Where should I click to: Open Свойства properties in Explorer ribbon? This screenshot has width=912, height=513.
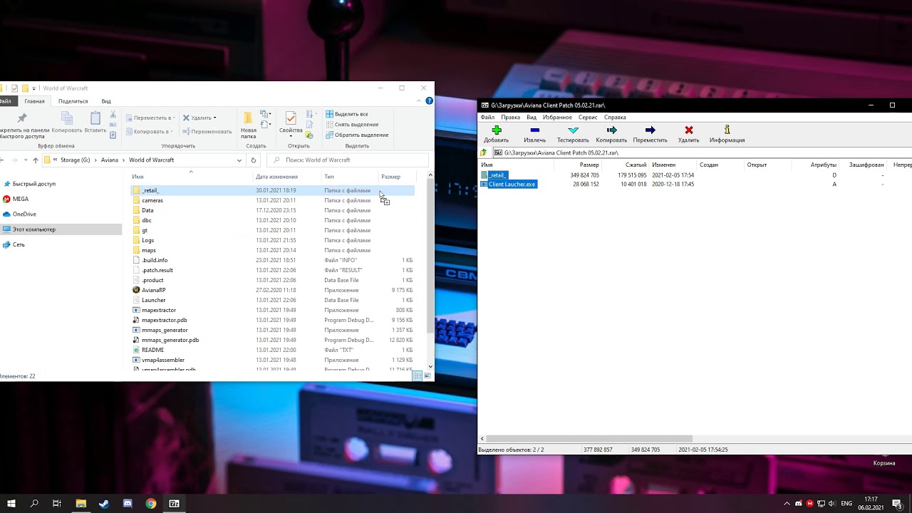click(291, 123)
